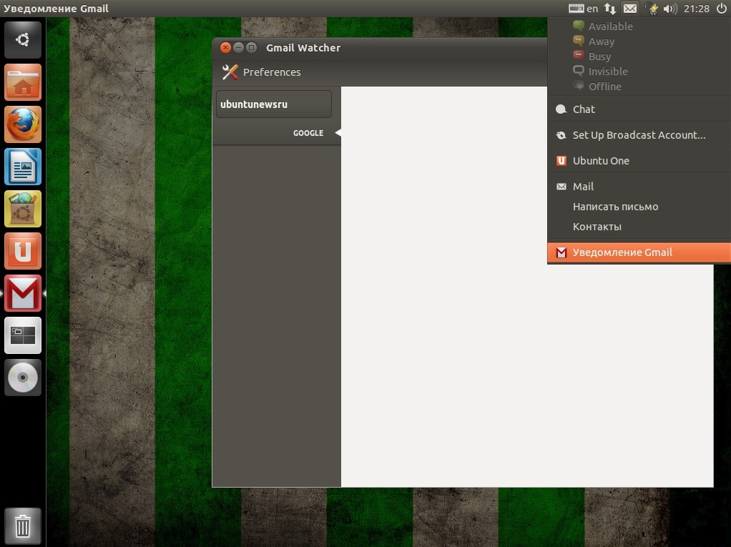Open Mail from the messaging menu

click(639, 187)
